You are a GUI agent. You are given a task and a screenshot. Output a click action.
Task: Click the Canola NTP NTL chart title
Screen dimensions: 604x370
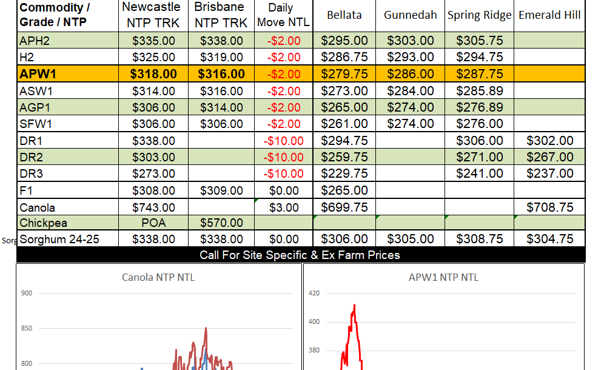(158, 278)
